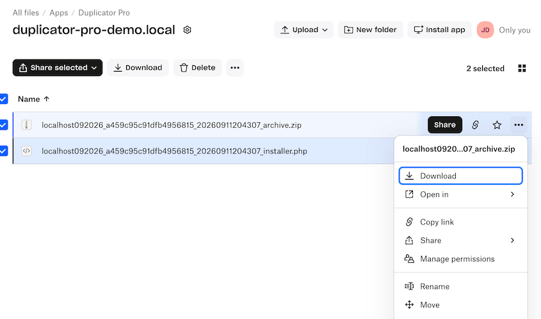Uncheck the installer.php file checkbox

(3, 151)
